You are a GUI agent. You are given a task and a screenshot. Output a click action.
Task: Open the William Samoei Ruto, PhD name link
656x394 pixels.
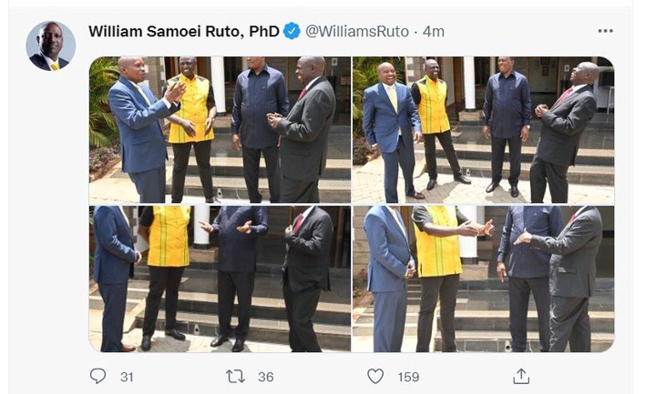[x=184, y=31]
